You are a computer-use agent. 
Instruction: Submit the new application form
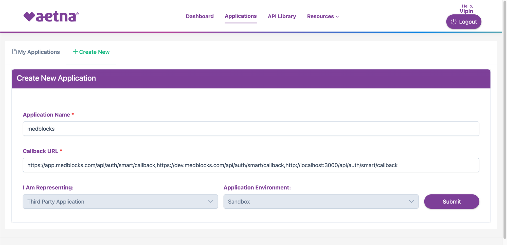[x=452, y=202]
